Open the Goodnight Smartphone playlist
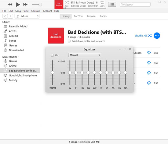The image size is (168, 144). 20,76
